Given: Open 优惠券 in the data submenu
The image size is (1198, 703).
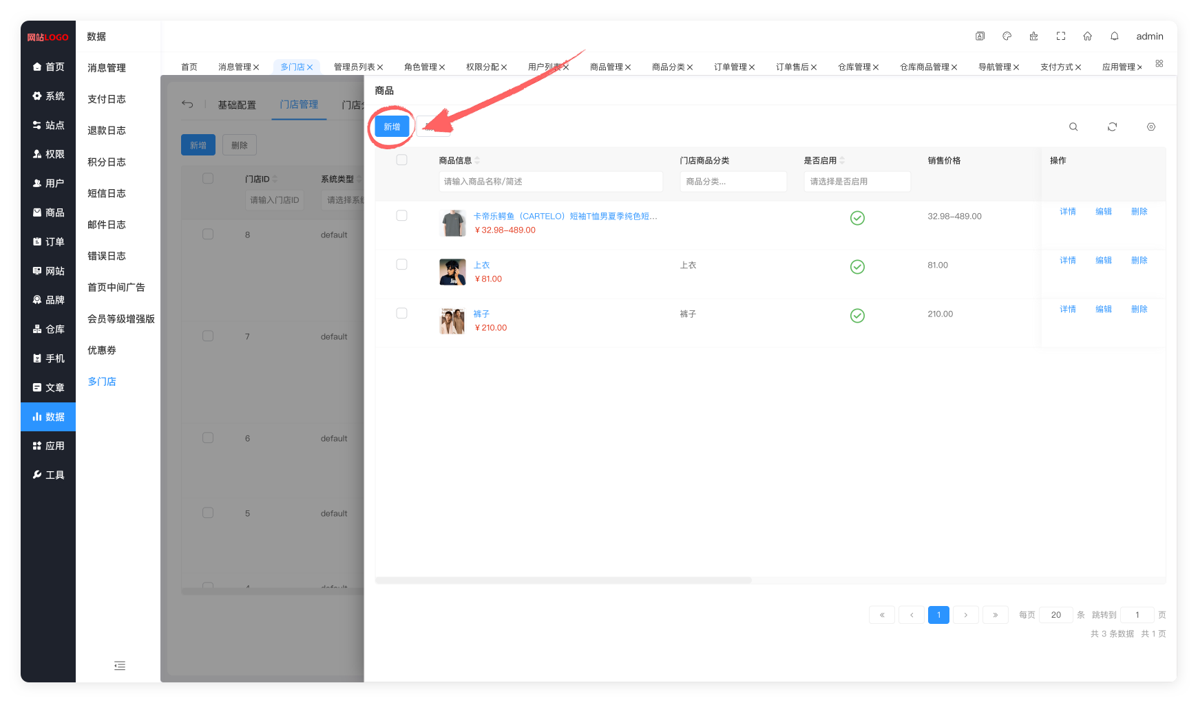Looking at the screenshot, I should [102, 350].
